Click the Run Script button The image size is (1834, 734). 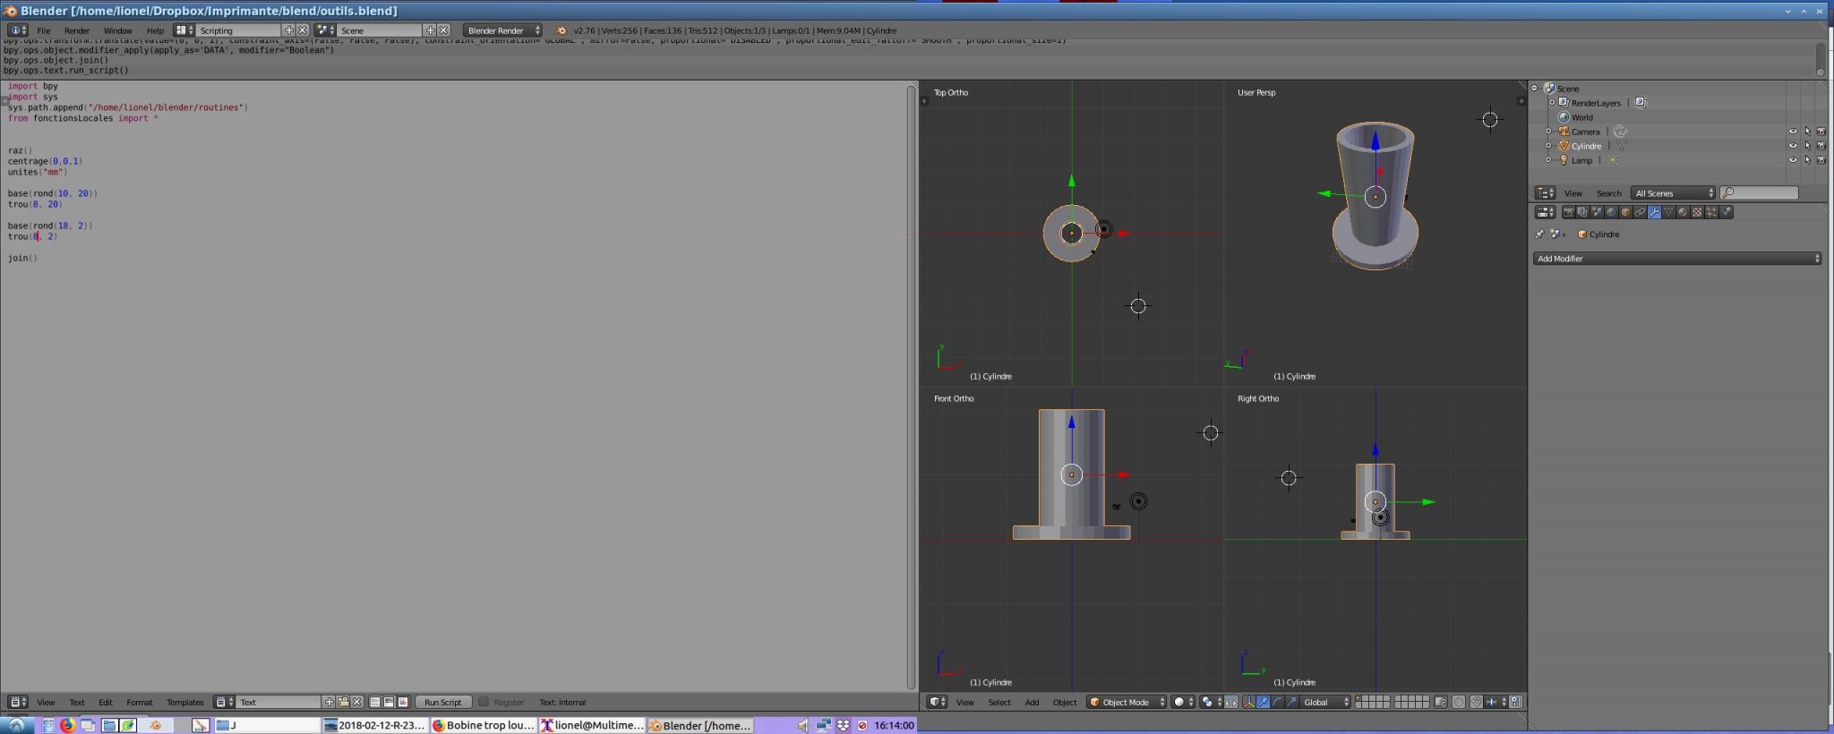442,703
